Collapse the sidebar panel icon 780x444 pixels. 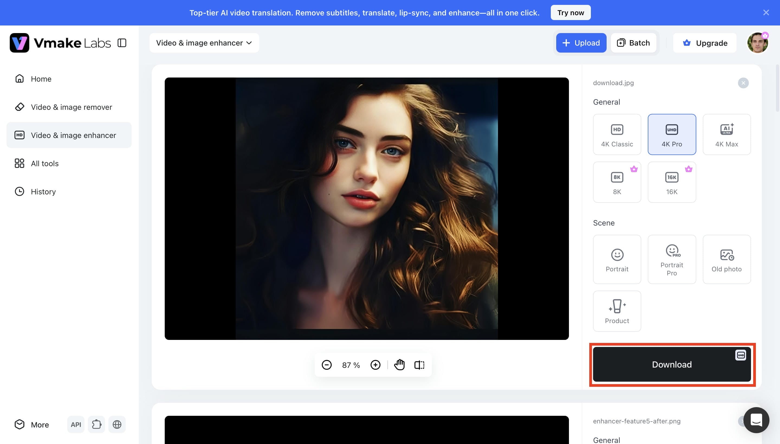coord(122,43)
